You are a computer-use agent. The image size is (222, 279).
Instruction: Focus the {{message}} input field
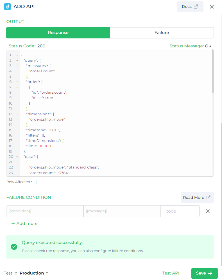122,211
